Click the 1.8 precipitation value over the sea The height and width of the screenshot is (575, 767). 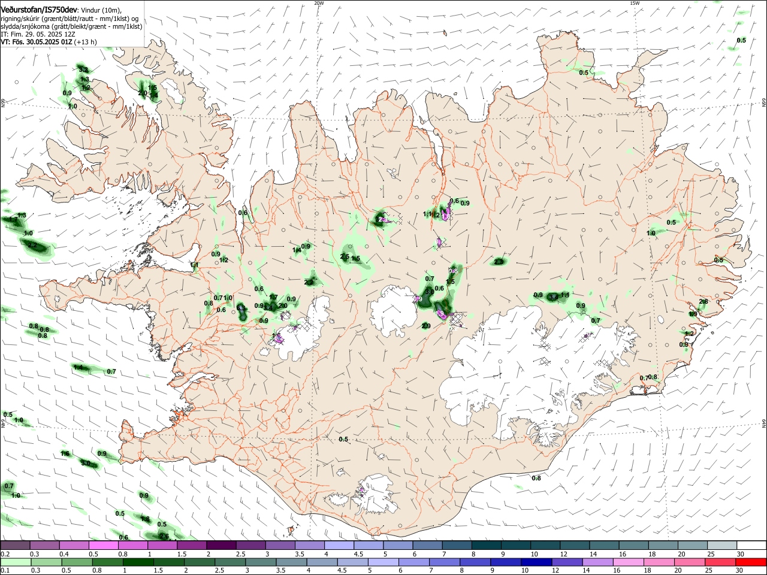pyautogui.click(x=145, y=519)
